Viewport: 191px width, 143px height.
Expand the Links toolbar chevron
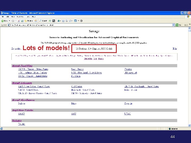click(190, 24)
